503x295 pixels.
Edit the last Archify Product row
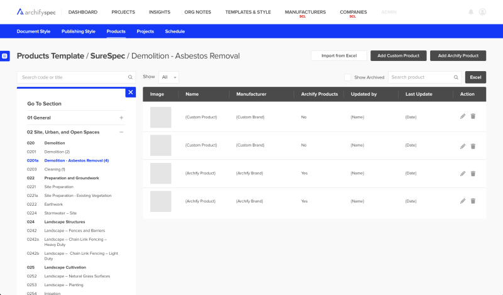pyautogui.click(x=463, y=201)
